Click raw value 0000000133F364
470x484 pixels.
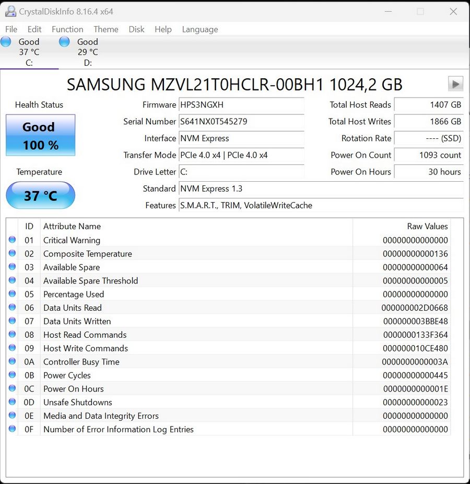pyautogui.click(x=415, y=335)
